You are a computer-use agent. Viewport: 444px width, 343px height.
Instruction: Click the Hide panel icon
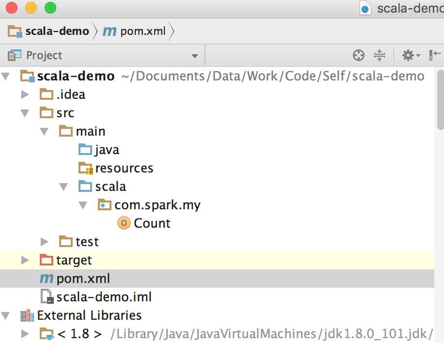(435, 55)
